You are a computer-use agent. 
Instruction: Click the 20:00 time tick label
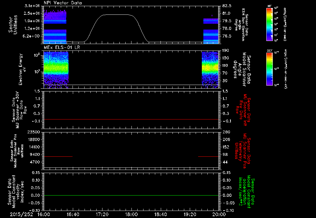point(219,214)
